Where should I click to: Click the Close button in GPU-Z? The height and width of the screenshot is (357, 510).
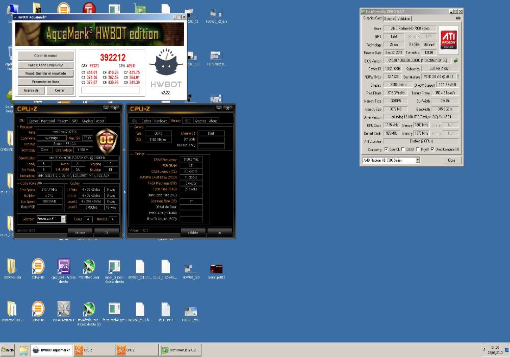451,160
